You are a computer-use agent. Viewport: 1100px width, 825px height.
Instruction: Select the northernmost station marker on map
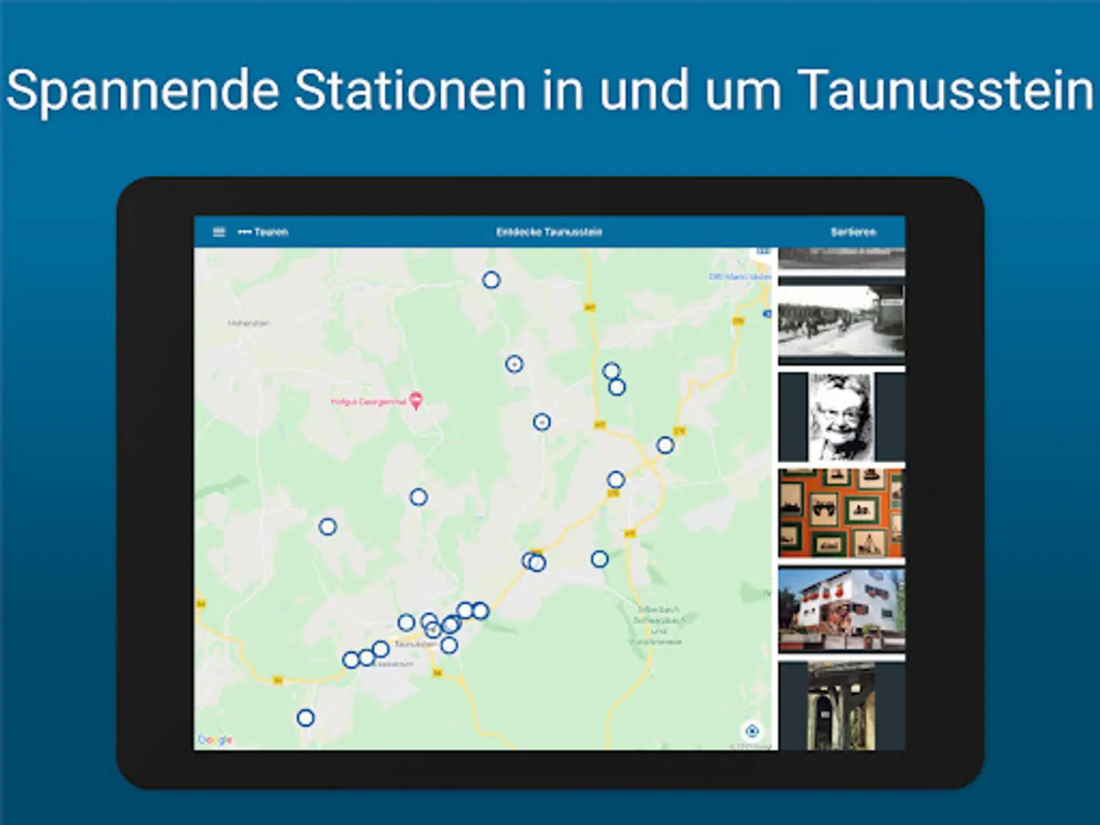(491, 280)
